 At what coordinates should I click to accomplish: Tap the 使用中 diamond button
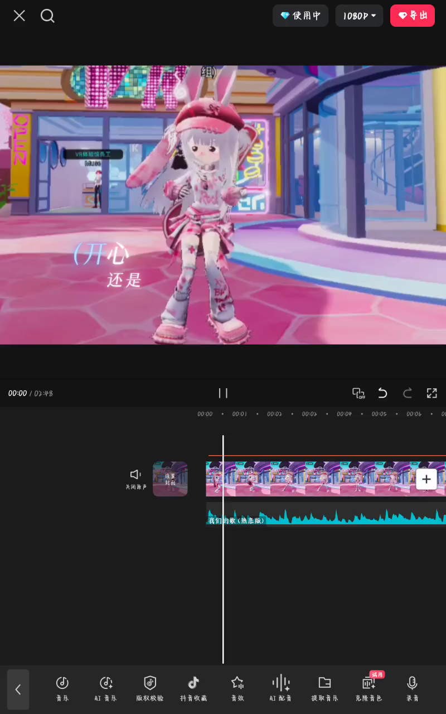click(x=300, y=16)
